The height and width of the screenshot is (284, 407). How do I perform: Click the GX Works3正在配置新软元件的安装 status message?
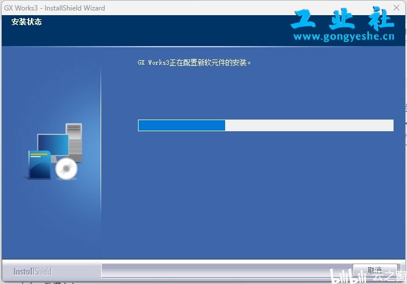click(x=194, y=62)
